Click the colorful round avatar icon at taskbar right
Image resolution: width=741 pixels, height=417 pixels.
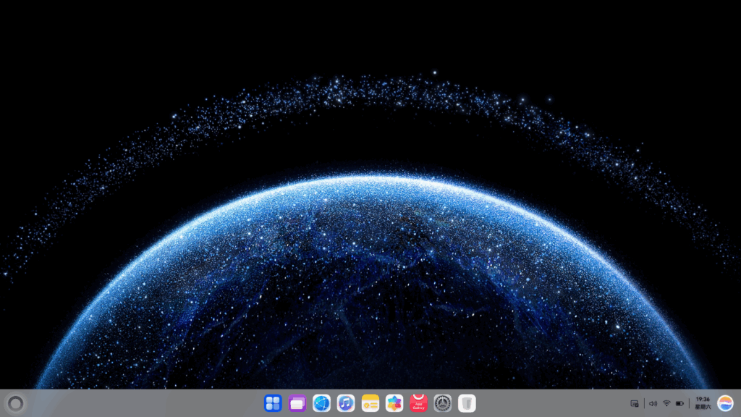pyautogui.click(x=725, y=403)
